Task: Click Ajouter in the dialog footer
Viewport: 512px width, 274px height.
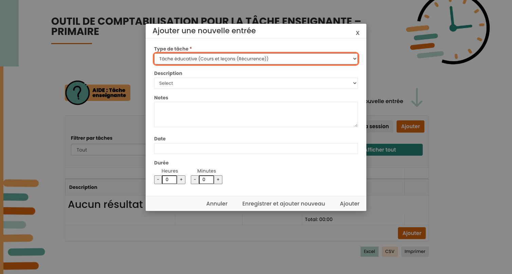Action: [349, 204]
